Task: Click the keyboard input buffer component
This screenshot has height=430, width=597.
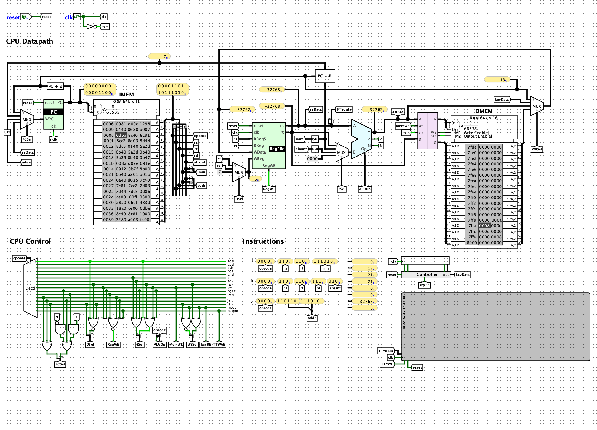Action: click(425, 260)
